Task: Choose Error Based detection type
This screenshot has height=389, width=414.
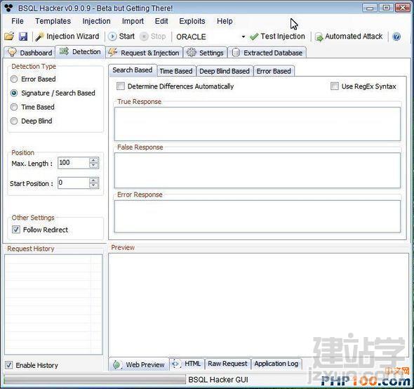Action: (33, 79)
